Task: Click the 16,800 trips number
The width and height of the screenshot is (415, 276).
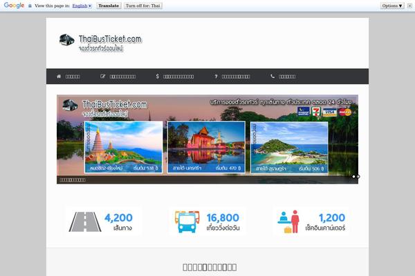Action: point(223,217)
